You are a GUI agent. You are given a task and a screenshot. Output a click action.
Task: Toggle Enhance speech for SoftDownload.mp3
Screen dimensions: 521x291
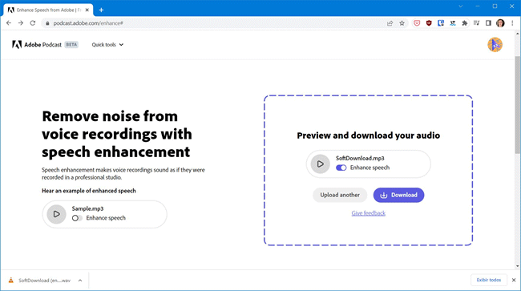tap(341, 168)
